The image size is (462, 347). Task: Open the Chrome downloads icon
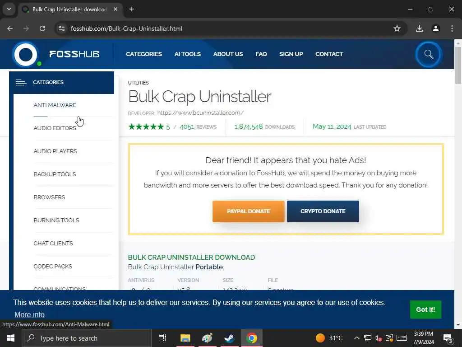(420, 28)
